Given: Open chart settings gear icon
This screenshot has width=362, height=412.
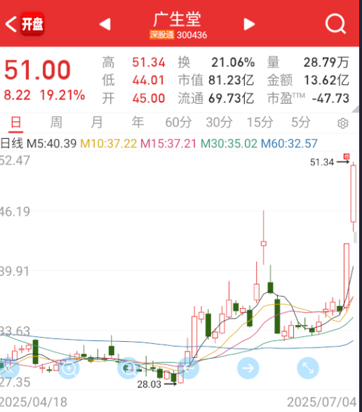Looking at the screenshot, I should click(x=343, y=124).
